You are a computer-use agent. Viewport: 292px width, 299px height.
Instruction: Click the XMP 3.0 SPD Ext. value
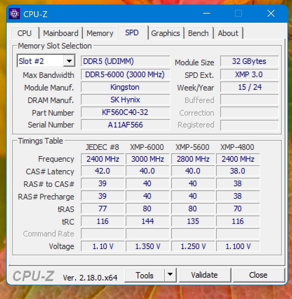pos(249,74)
